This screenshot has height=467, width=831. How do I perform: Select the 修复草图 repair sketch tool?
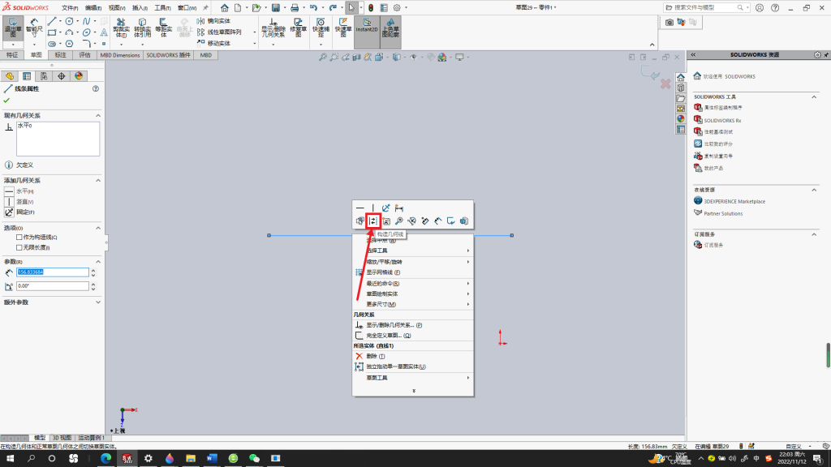click(299, 28)
